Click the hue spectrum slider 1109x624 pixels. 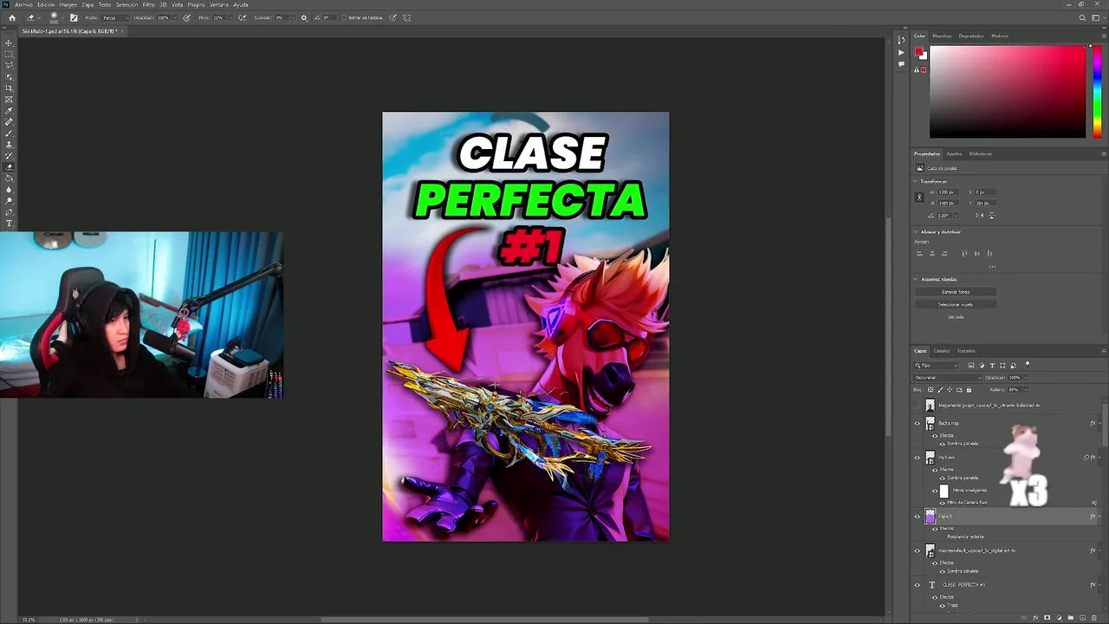pyautogui.click(x=1097, y=91)
